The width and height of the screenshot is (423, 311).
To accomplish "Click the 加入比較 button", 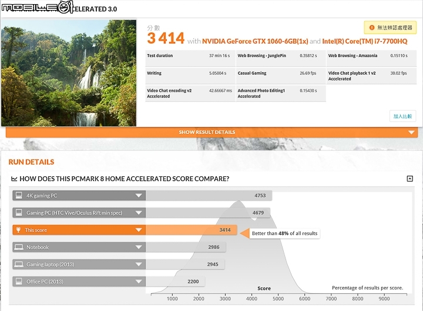I will (x=402, y=116).
